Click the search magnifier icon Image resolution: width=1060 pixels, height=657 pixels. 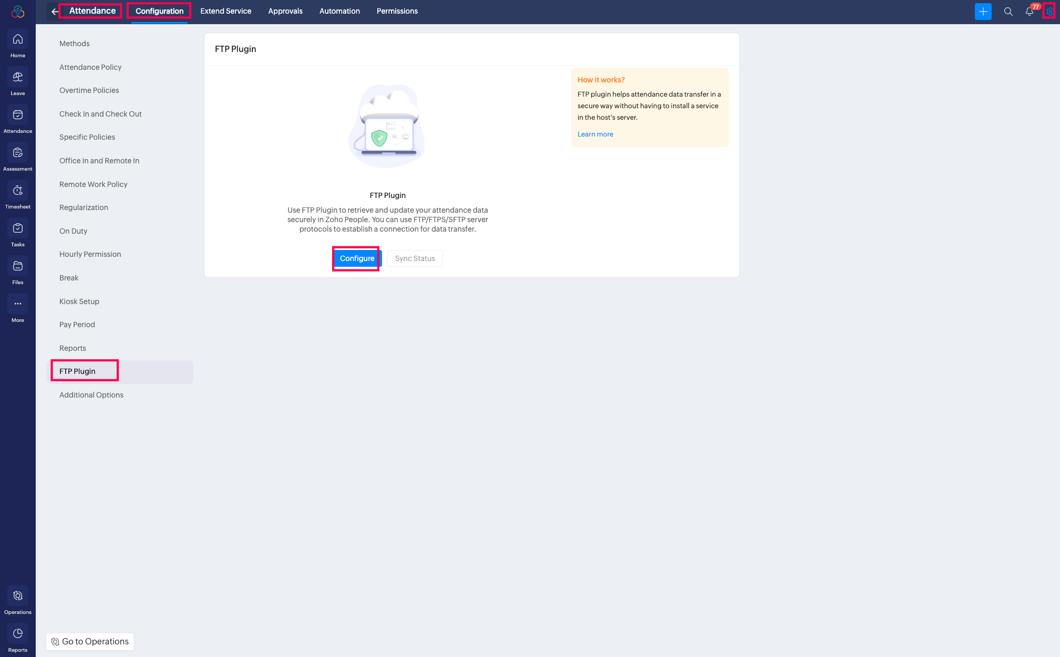pos(1008,11)
